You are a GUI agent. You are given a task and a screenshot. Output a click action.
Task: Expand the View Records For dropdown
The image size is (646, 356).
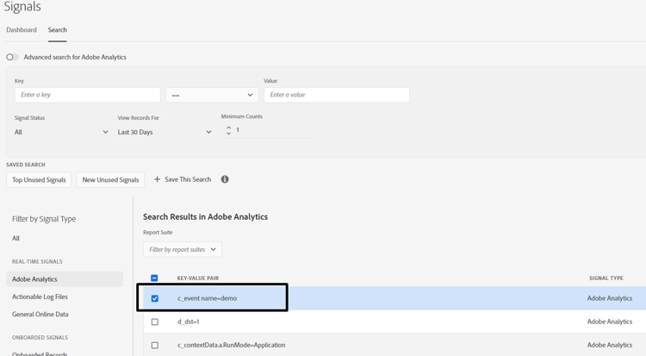(165, 132)
